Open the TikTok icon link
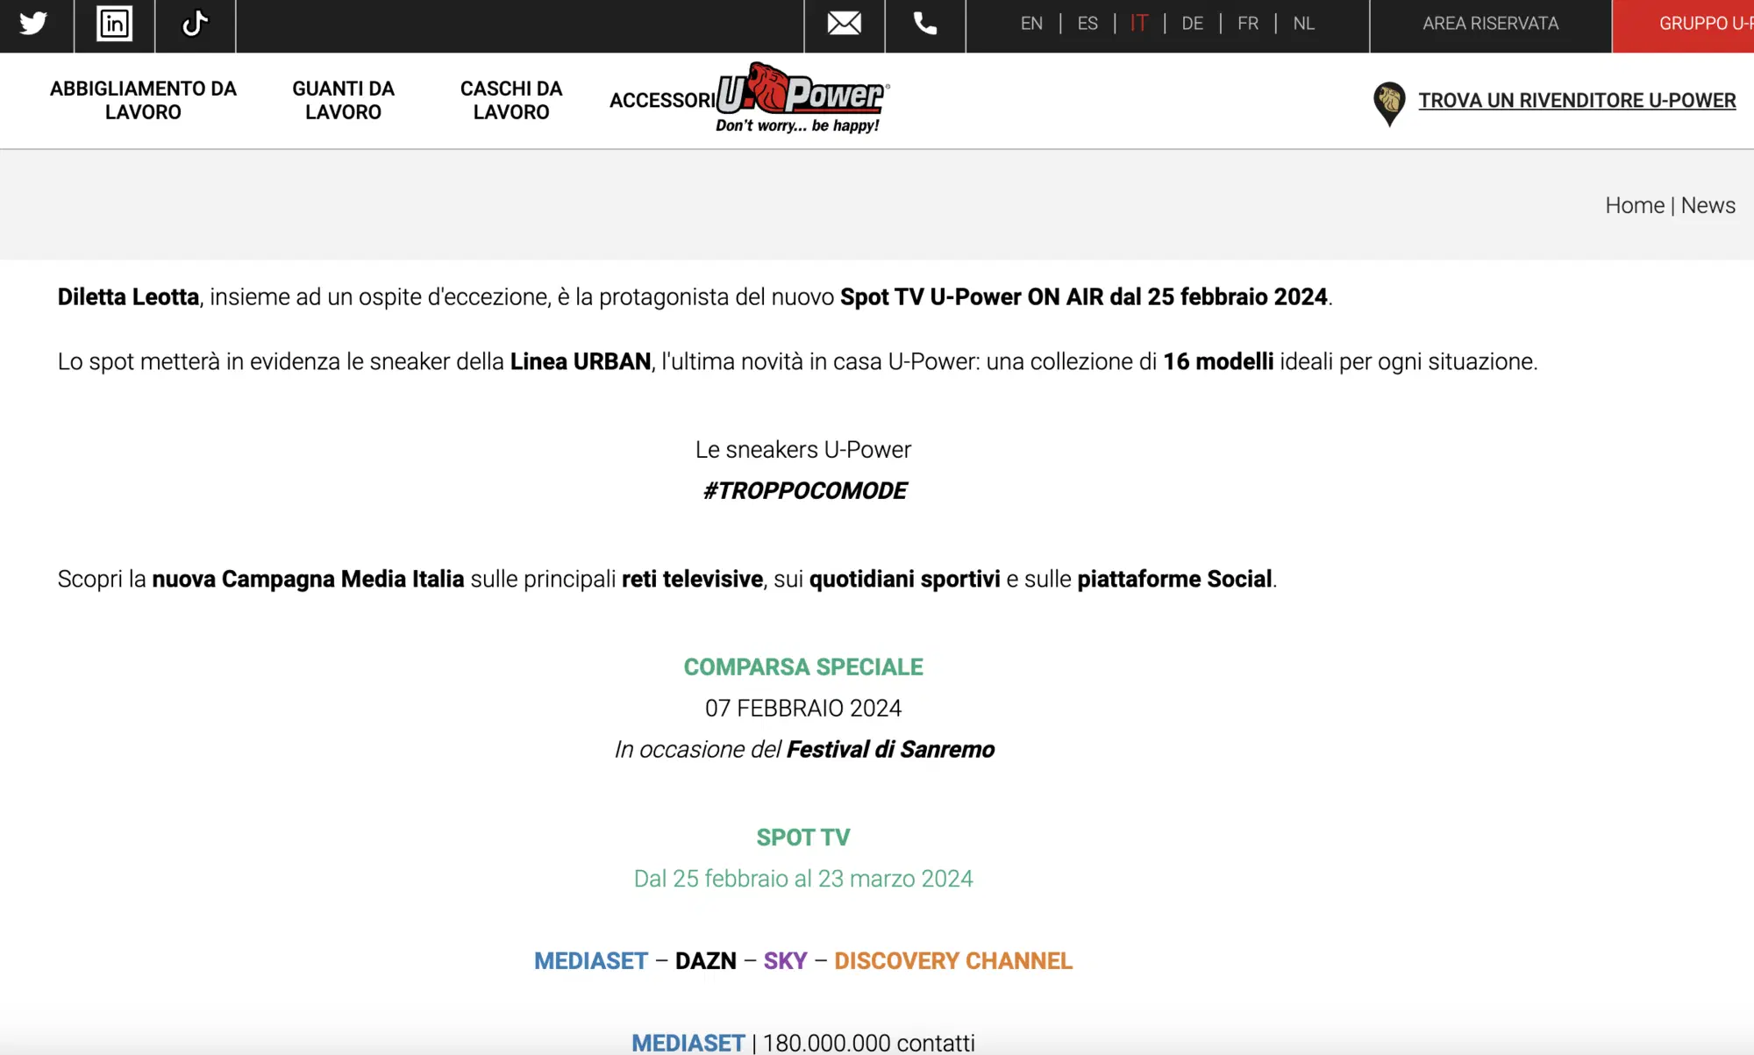 point(195,24)
